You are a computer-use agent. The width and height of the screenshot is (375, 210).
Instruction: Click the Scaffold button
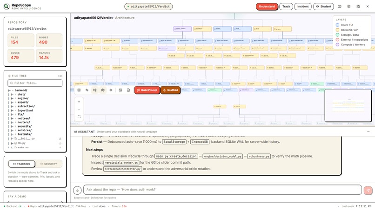170,90
